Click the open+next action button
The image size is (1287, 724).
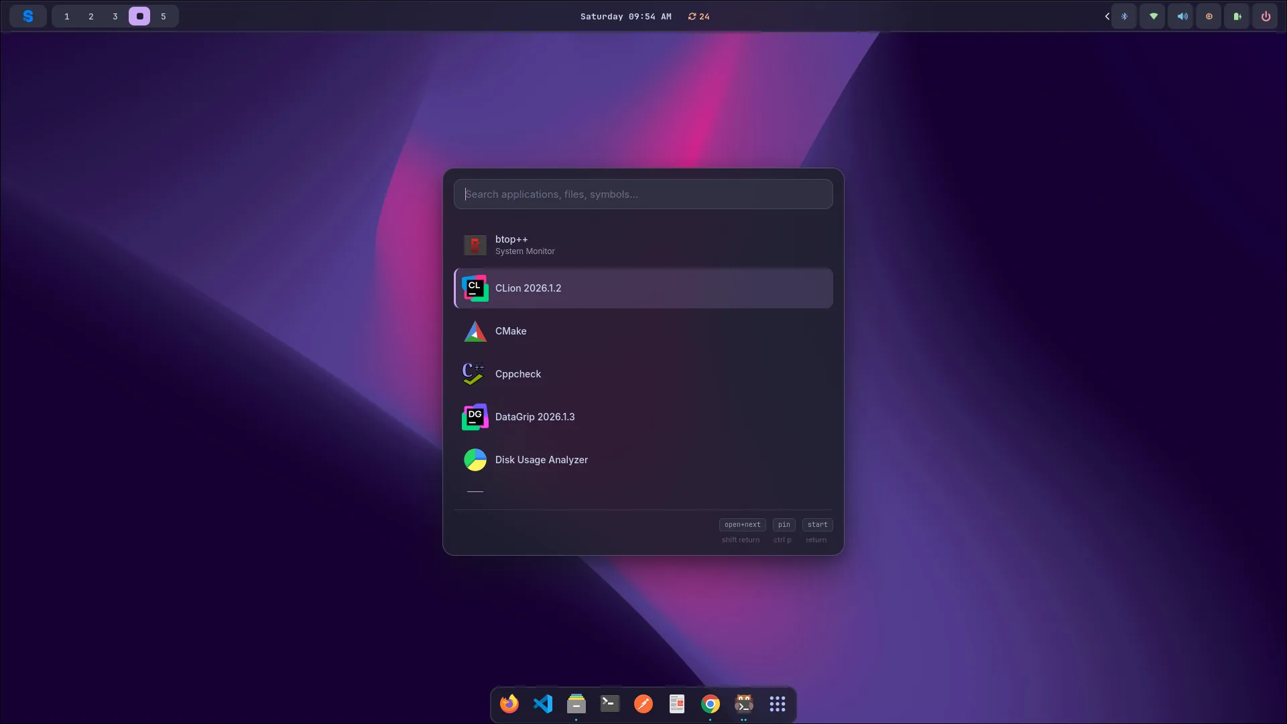coord(742,525)
